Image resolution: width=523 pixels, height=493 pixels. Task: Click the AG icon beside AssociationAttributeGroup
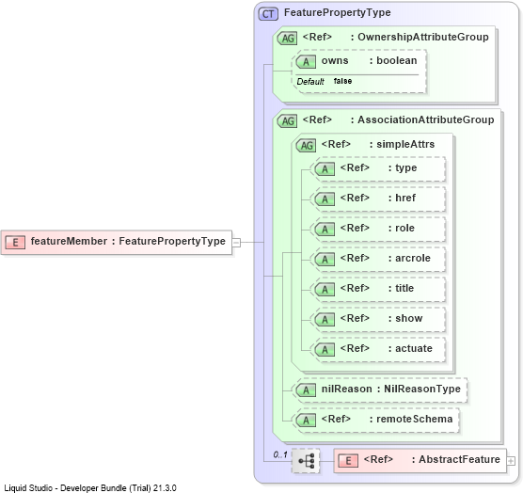tap(287, 121)
